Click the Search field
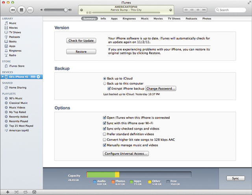The height and width of the screenshot is (195, 252). [230, 10]
